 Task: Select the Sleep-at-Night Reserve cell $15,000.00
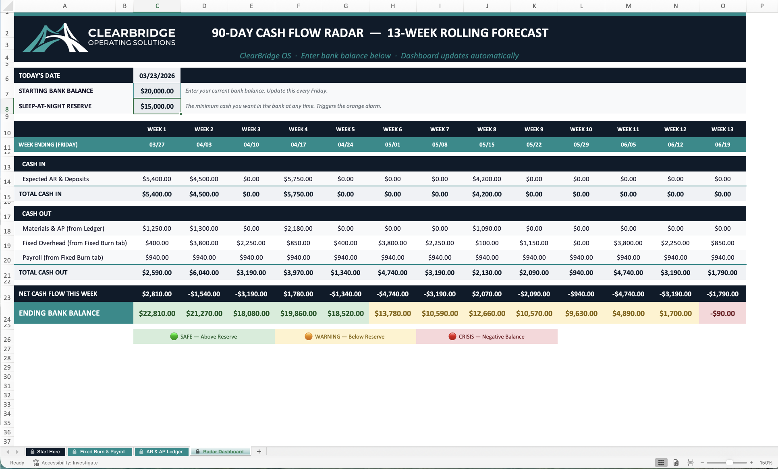tap(157, 106)
